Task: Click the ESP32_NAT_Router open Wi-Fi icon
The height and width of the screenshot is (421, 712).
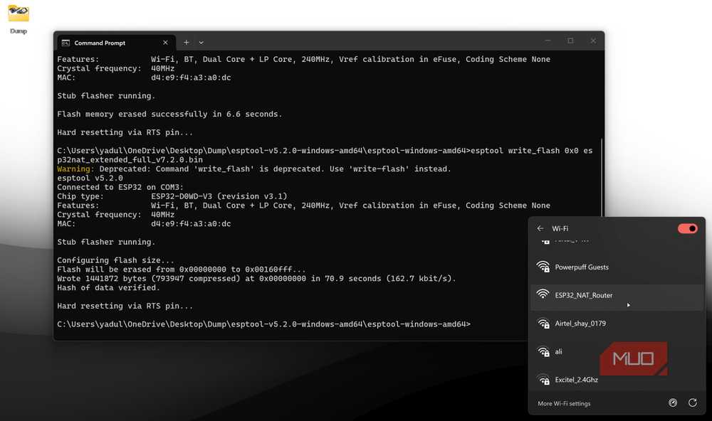Action: tap(543, 294)
